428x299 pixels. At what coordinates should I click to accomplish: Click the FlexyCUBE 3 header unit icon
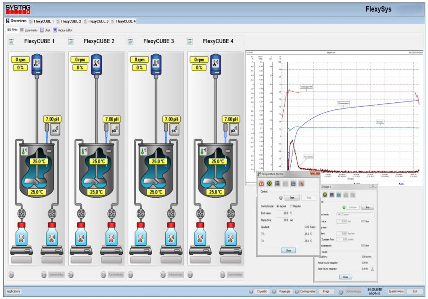coord(130,41)
